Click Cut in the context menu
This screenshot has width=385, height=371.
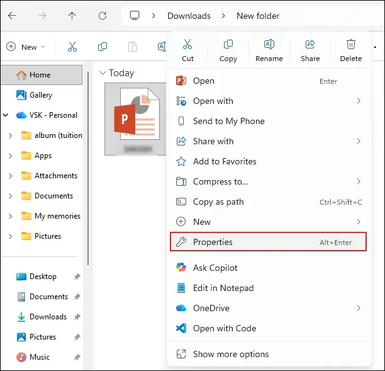187,50
